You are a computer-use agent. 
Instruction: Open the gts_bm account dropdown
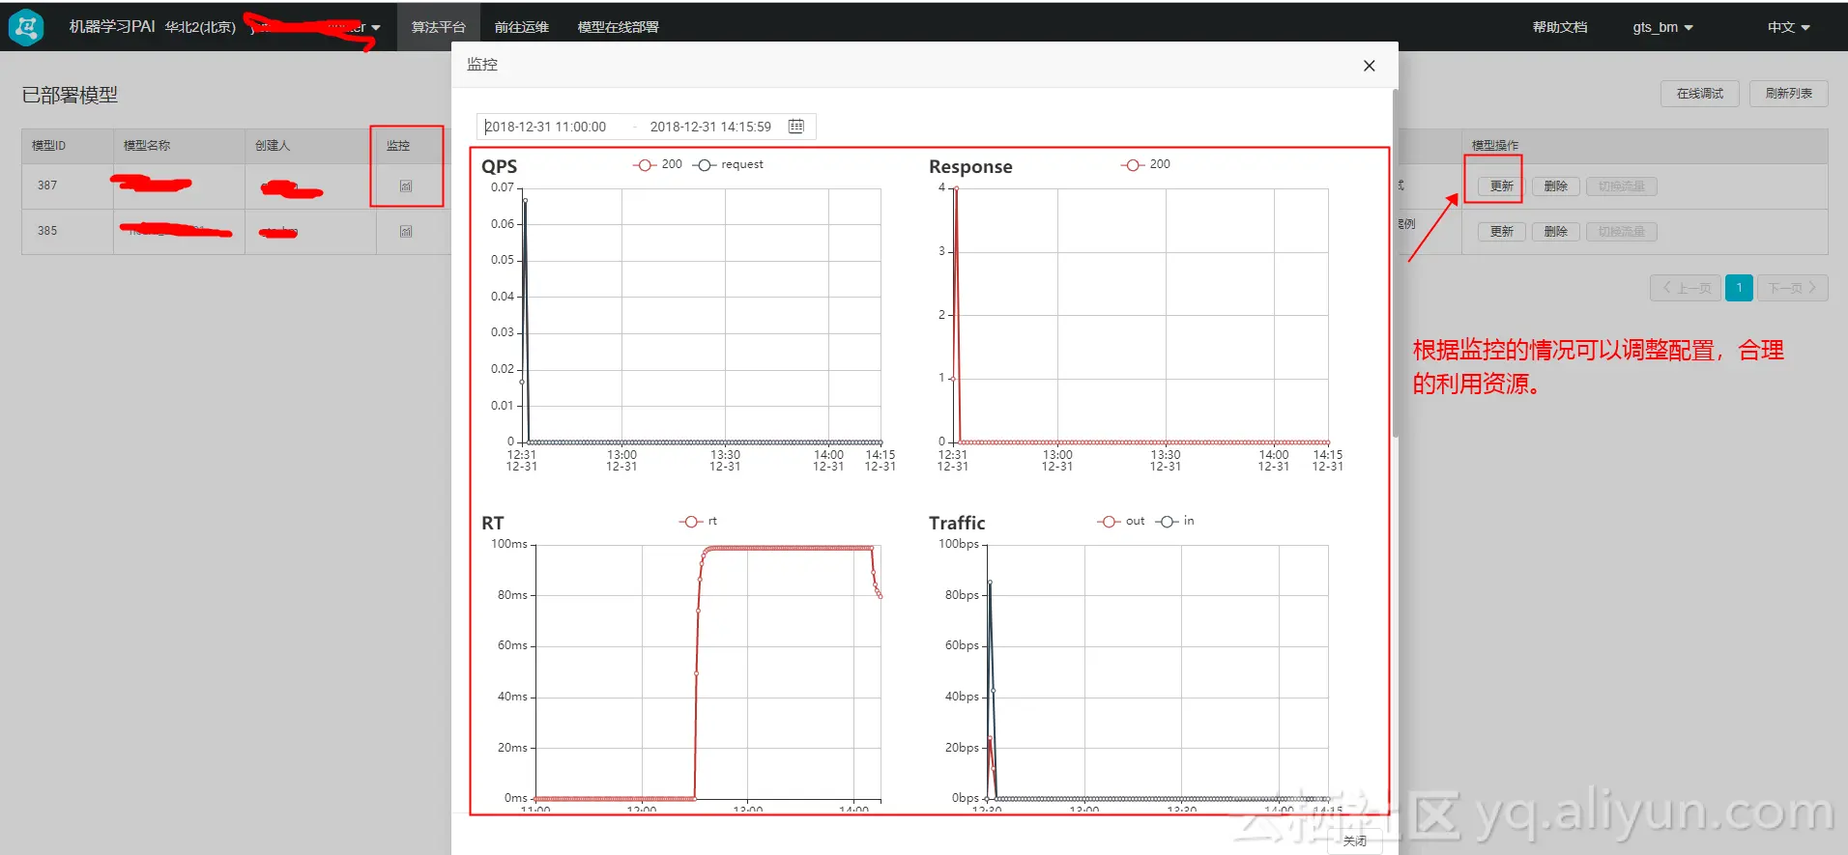tap(1662, 27)
